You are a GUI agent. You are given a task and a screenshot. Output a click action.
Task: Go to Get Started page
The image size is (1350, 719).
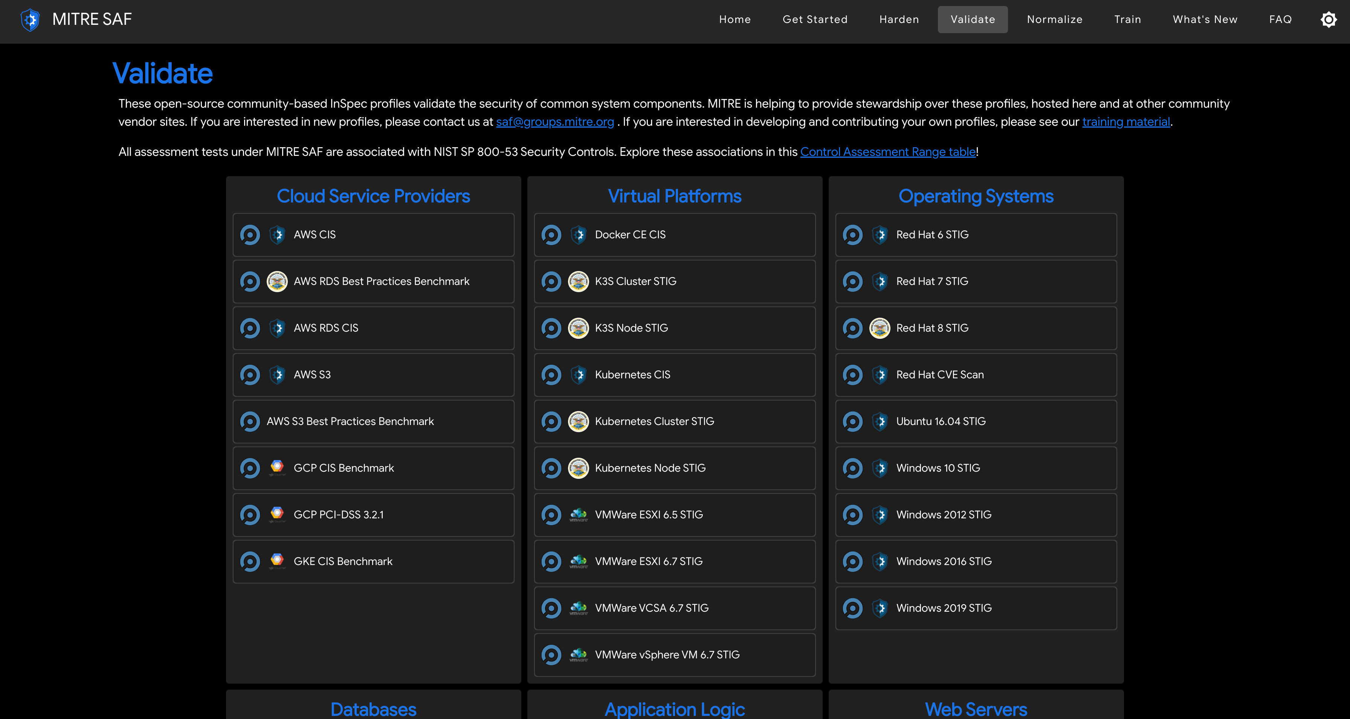point(815,19)
